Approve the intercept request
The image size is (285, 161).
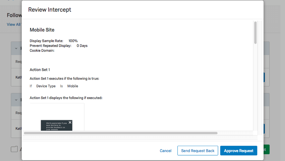pyautogui.click(x=239, y=151)
